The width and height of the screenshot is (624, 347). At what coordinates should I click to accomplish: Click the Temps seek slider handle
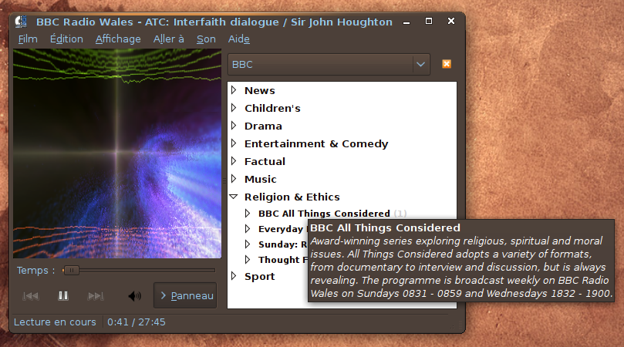point(71,271)
